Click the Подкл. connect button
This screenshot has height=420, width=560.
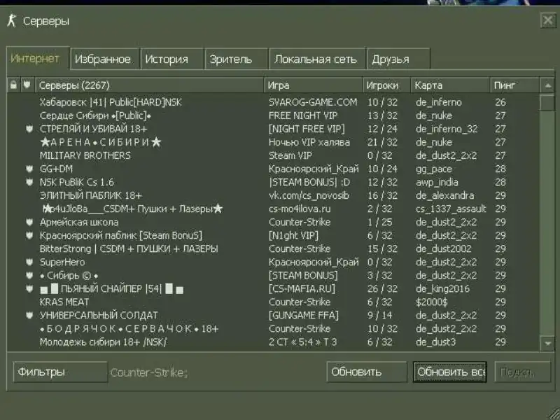pyautogui.click(x=523, y=372)
